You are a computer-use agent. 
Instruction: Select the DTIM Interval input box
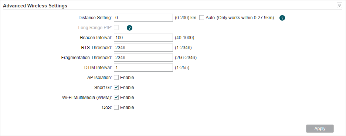point(143,68)
